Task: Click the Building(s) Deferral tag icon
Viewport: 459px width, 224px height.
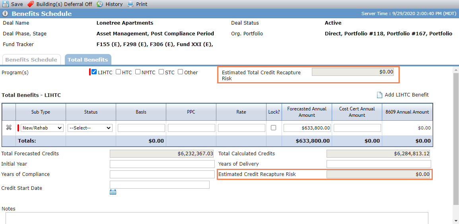Action: coord(31,4)
